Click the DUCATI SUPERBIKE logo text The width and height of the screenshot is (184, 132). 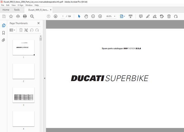pos(110,78)
